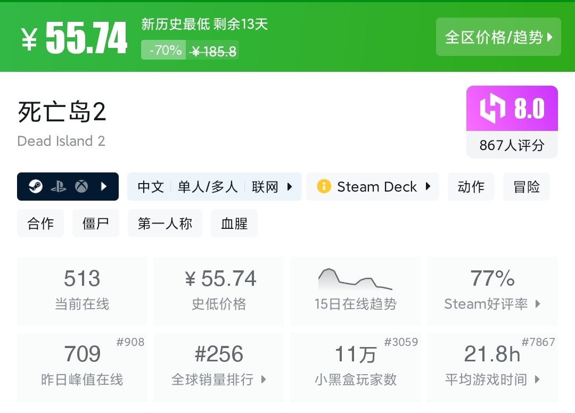Tap the 合作 tag
This screenshot has width=575, height=413.
[40, 224]
